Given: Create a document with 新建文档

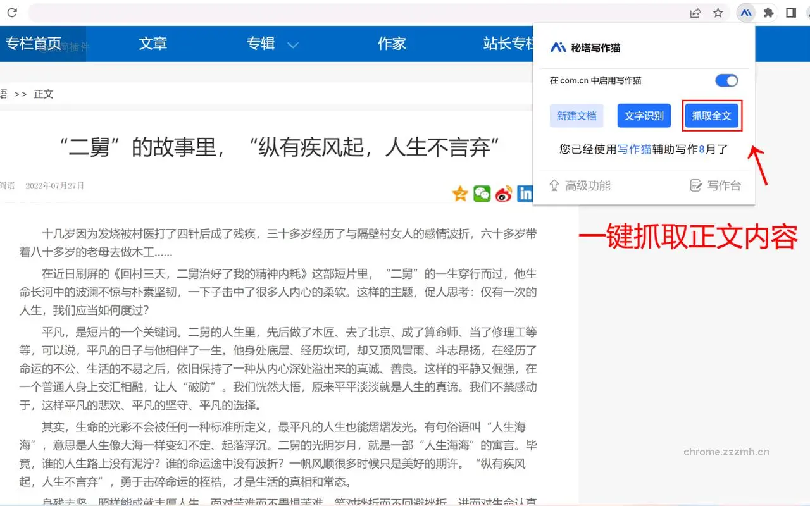Looking at the screenshot, I should 576,116.
